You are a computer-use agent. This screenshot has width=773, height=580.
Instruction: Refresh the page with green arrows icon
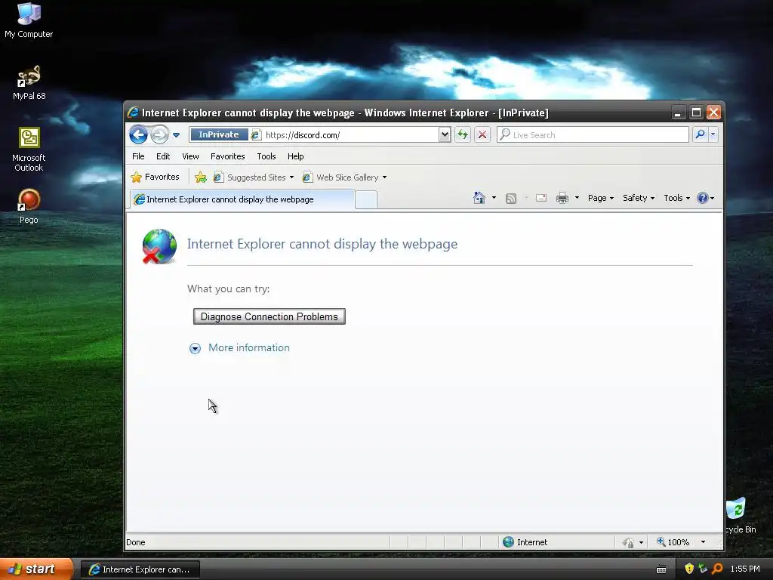coord(463,134)
